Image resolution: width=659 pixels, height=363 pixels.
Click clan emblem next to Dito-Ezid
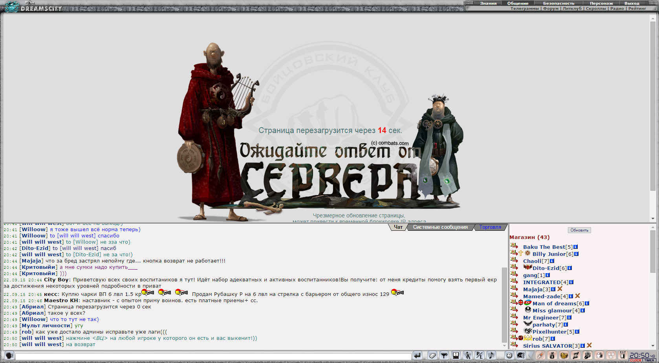pyautogui.click(x=527, y=268)
